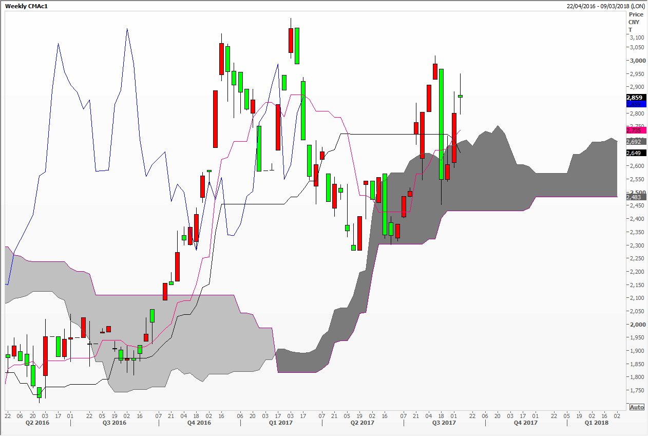
Task: Select the Q3 2017 time axis label
Action: tap(444, 423)
